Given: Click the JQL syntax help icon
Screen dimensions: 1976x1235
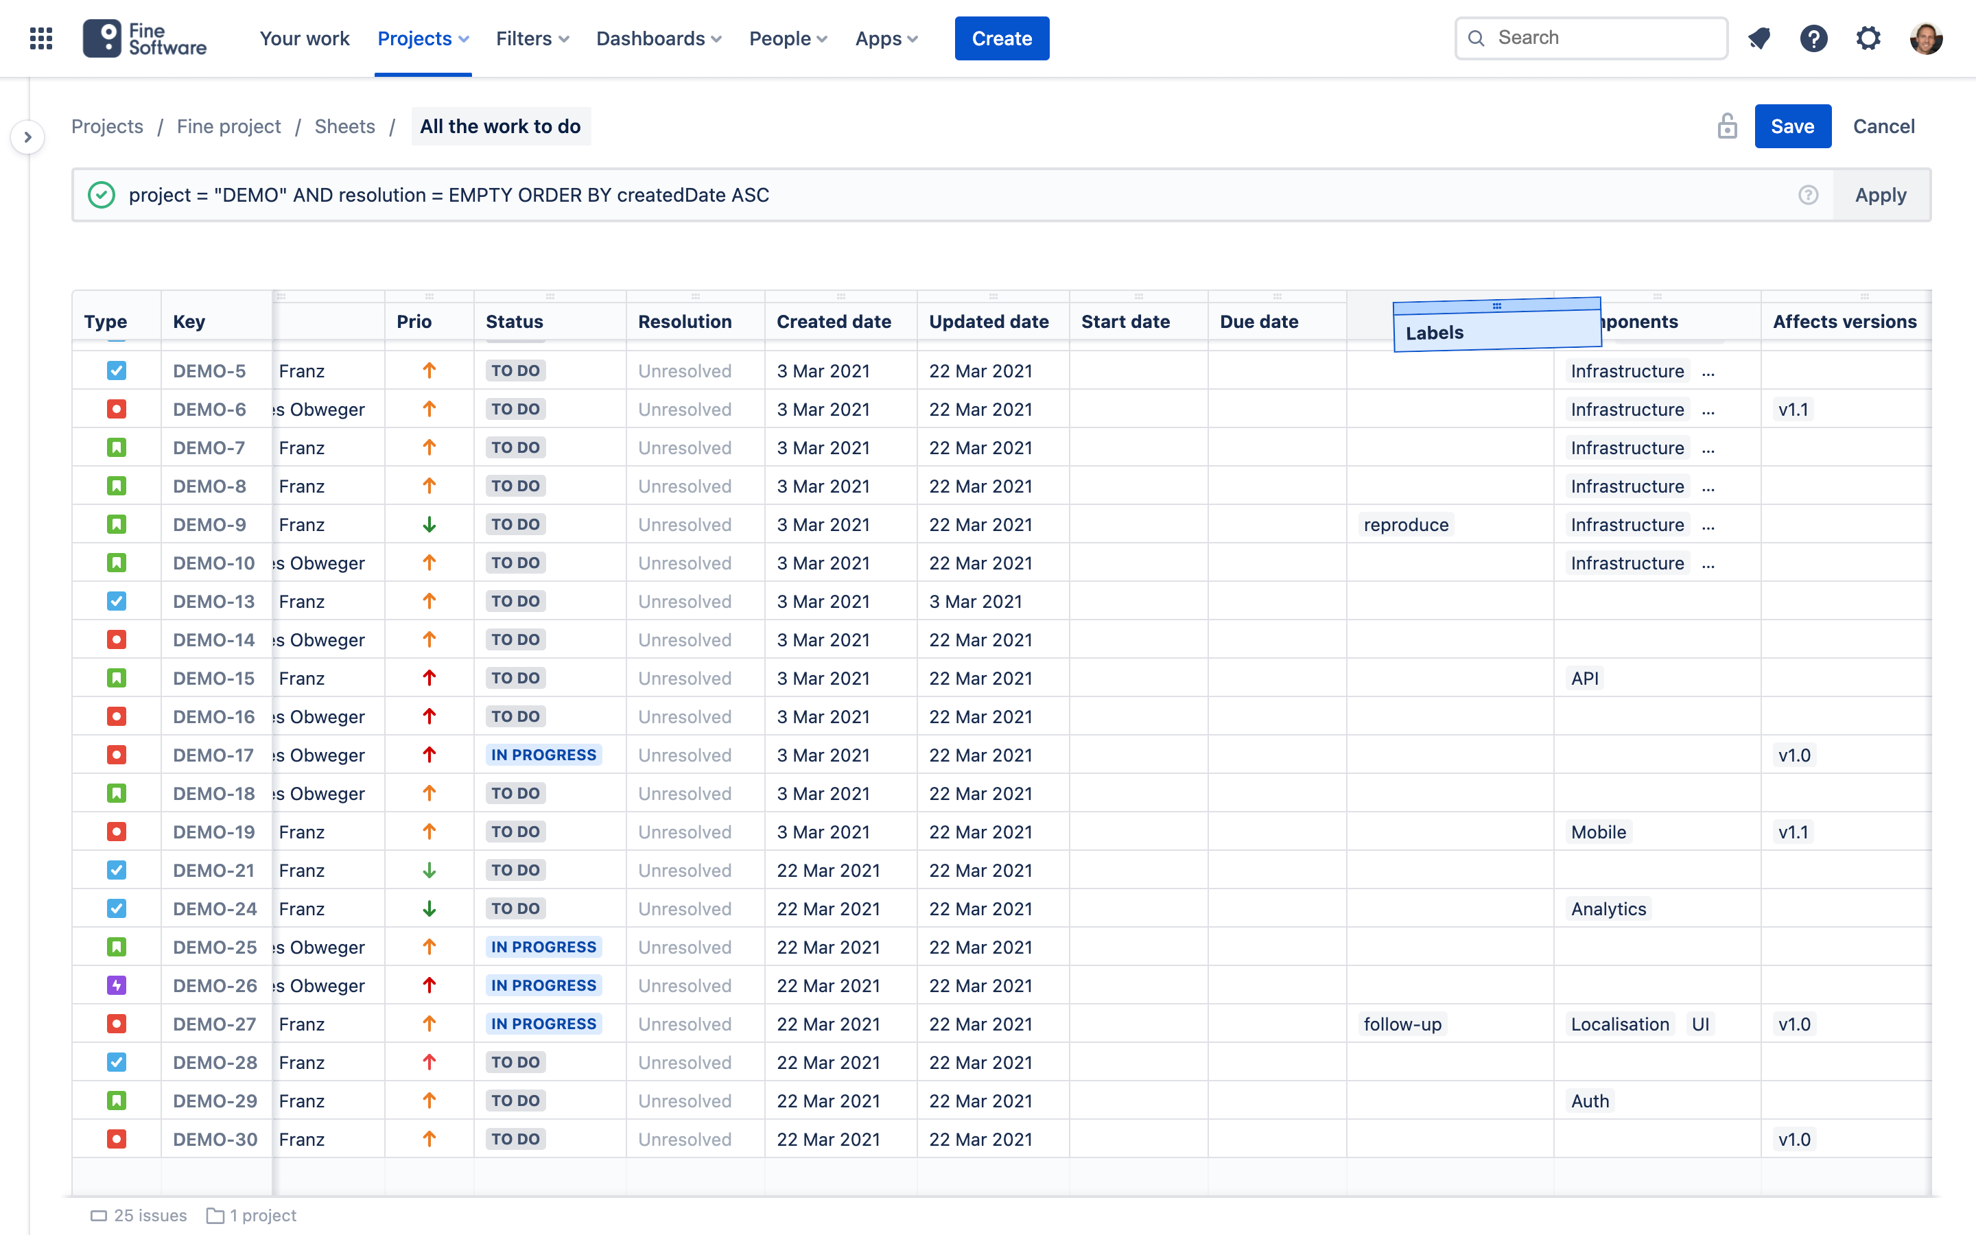Looking at the screenshot, I should [1808, 196].
